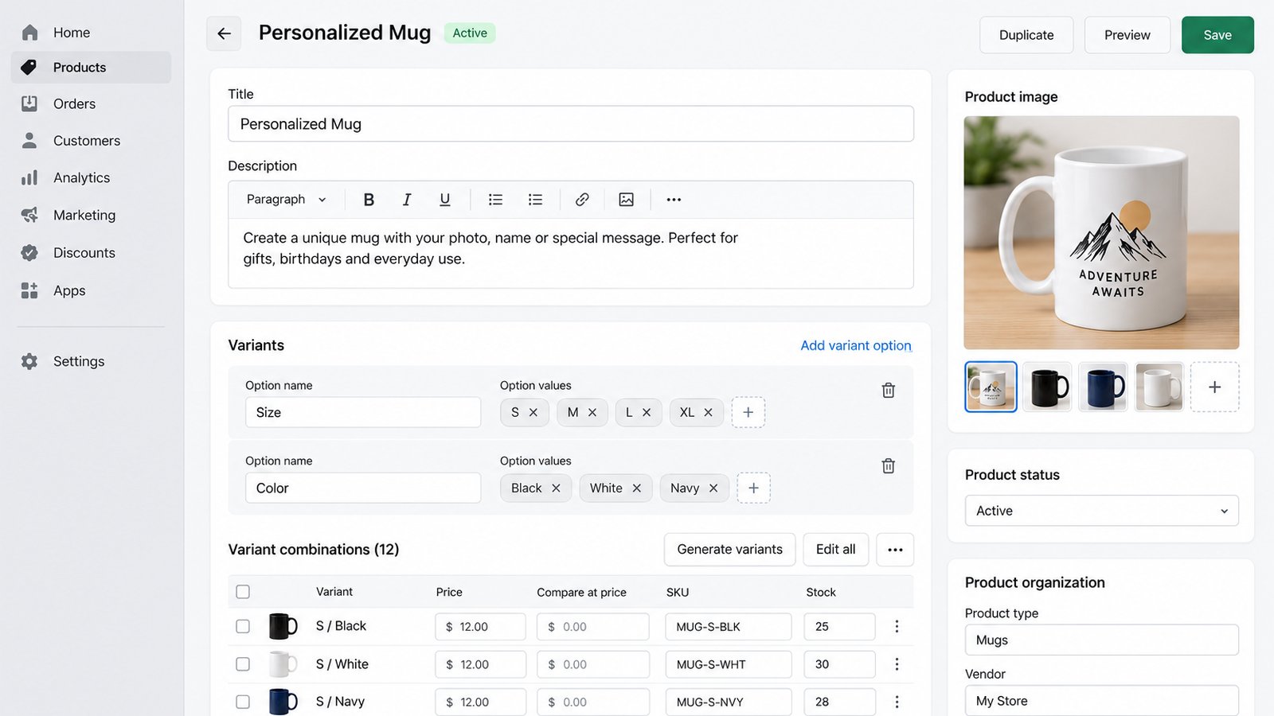1274x716 pixels.
Task: Underline selected description text
Action: (445, 200)
